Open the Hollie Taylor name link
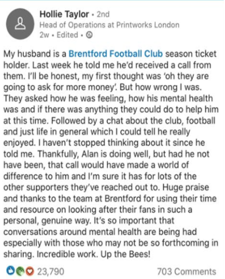The width and height of the screenshot is (225, 279). (x=64, y=14)
